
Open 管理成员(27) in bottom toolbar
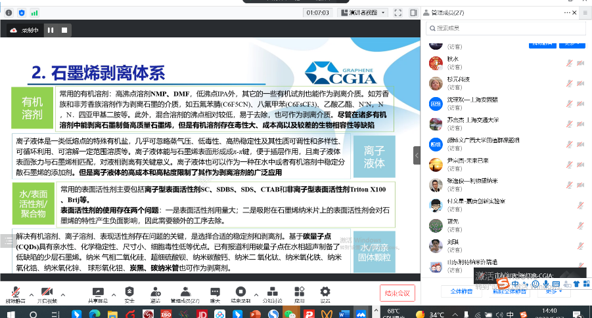click(x=185, y=294)
